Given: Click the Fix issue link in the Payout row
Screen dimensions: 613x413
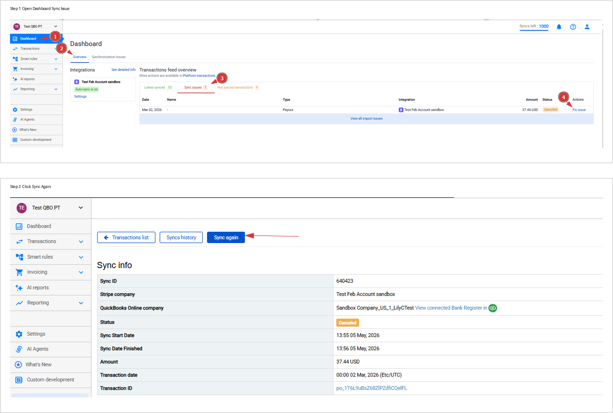Looking at the screenshot, I should (579, 110).
